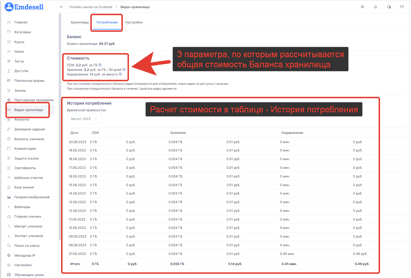Viewport: 411px width, 278px height.
Task: Click the Категории folder icon
Action: (9, 32)
